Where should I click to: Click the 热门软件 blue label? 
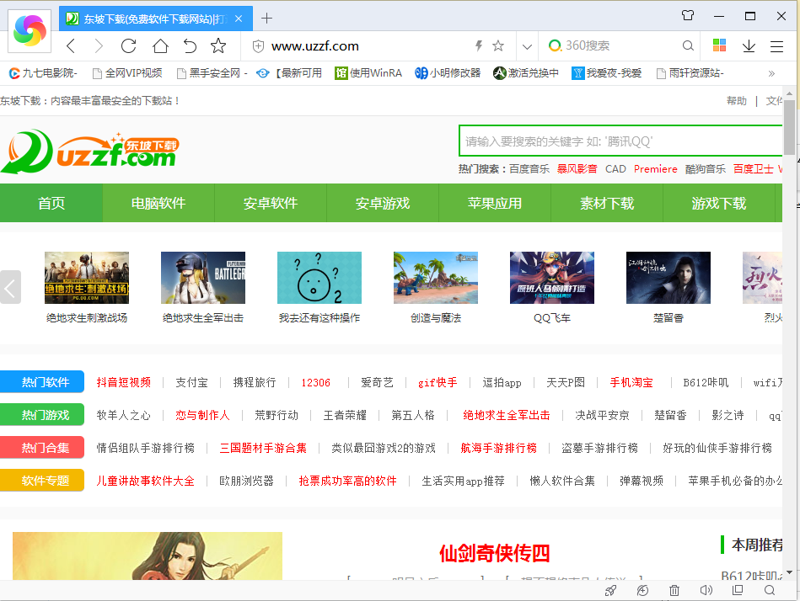coord(42,382)
